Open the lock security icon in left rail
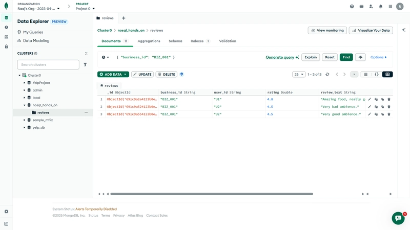The height and width of the screenshot is (230, 410). [6, 47]
